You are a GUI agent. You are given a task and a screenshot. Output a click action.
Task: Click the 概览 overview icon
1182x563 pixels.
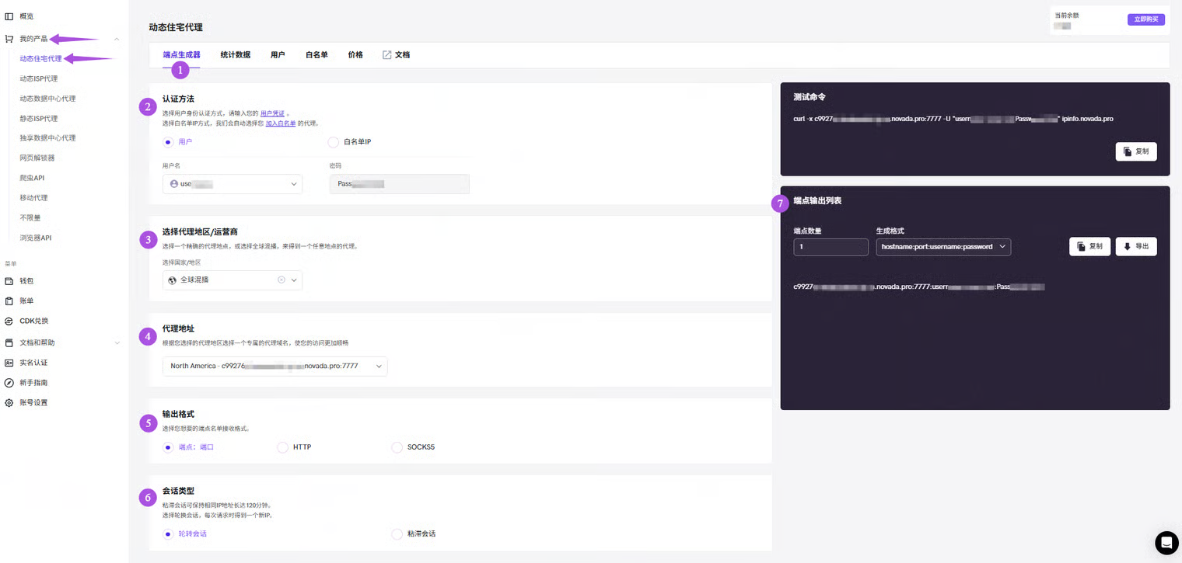[9, 16]
